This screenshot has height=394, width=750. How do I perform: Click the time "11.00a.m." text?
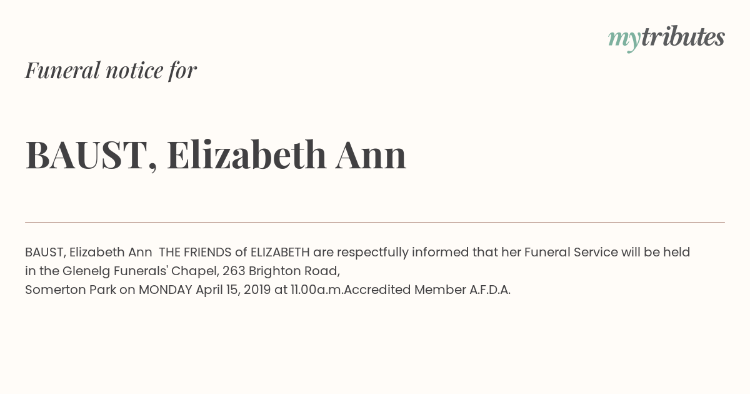point(317,290)
